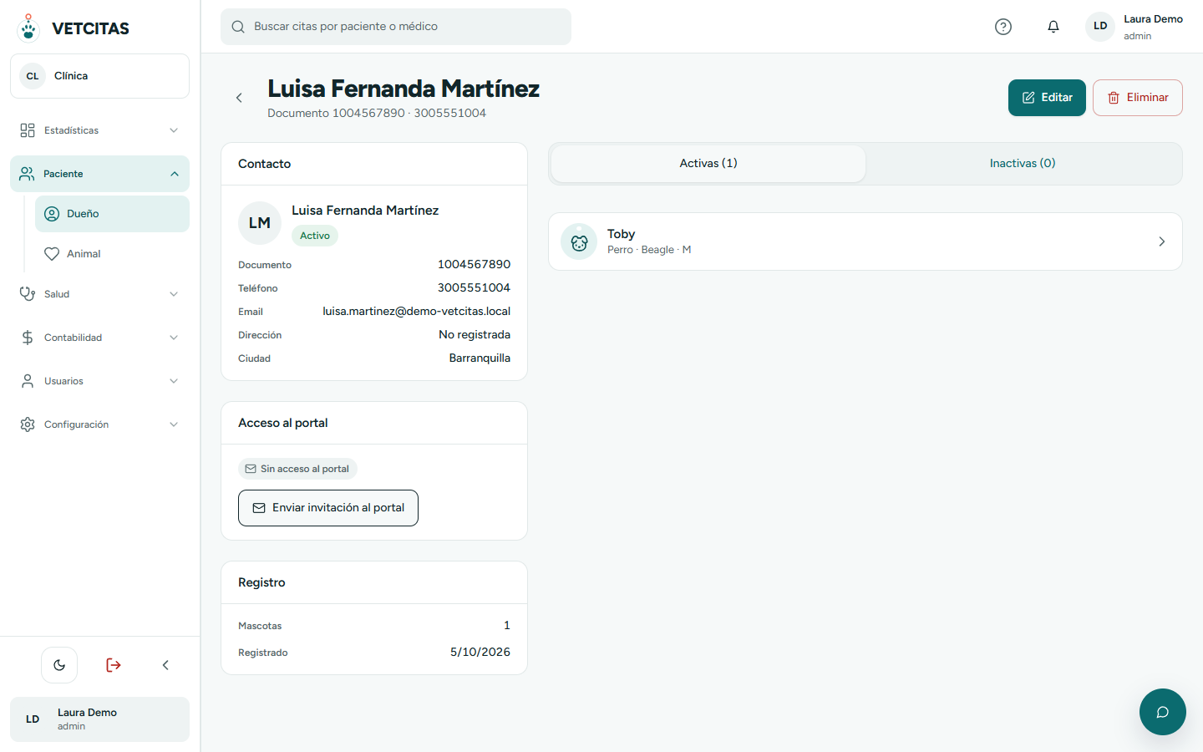Screen dimensions: 1203x752
Task: Click the LM contact avatar
Action: 260,223
